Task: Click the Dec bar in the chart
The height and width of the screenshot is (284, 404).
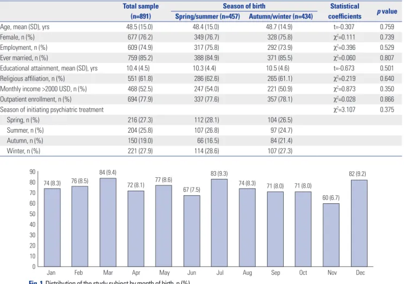Action: pyautogui.click(x=359, y=223)
